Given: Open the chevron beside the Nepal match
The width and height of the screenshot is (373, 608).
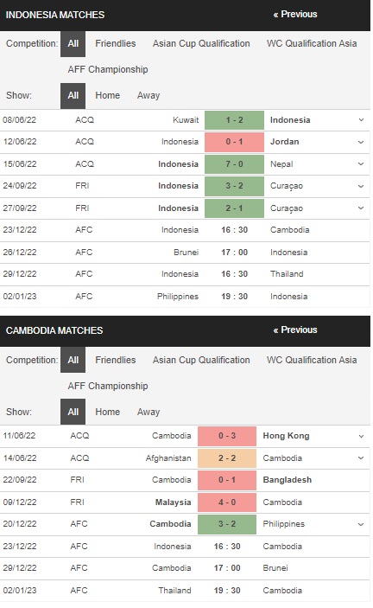Looking at the screenshot, I should pos(361,164).
